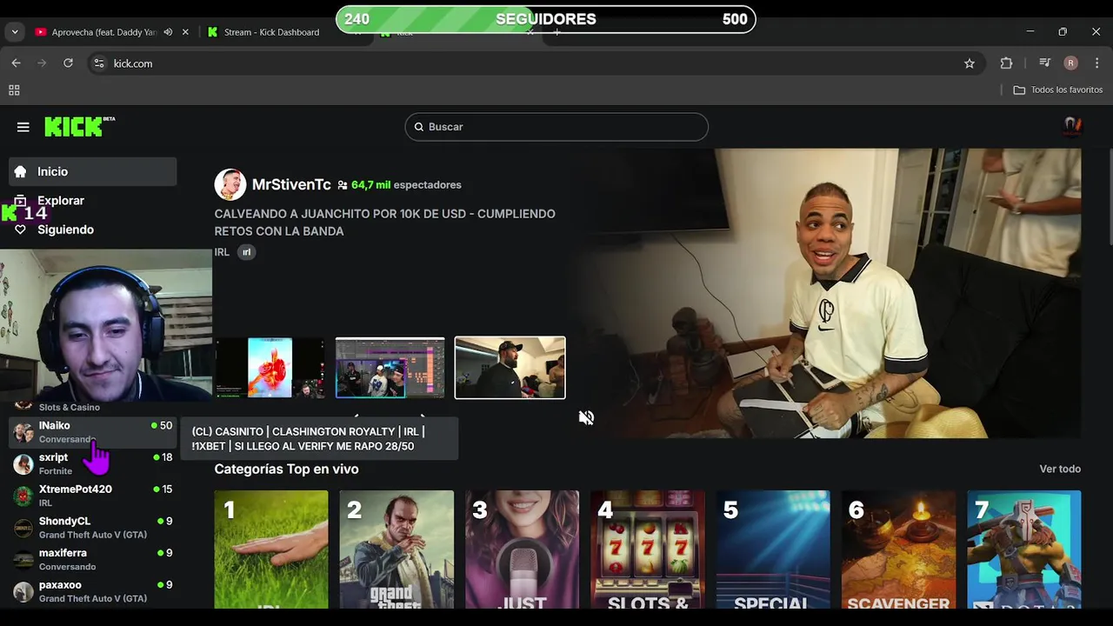Viewport: 1113px width, 626px height.
Task: Open category 2 Grand Theft Auto card
Action: click(x=397, y=549)
